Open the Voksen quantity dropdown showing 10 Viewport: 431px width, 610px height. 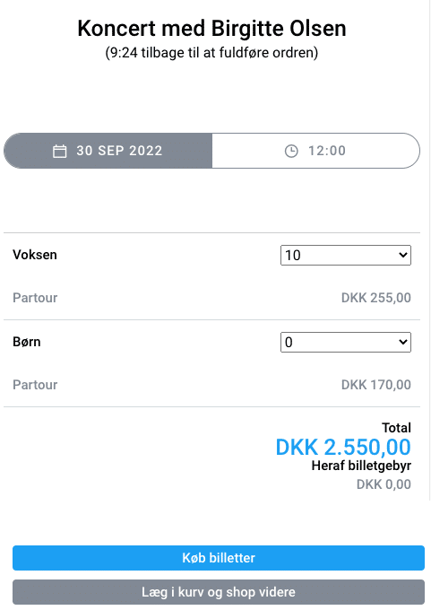[346, 255]
